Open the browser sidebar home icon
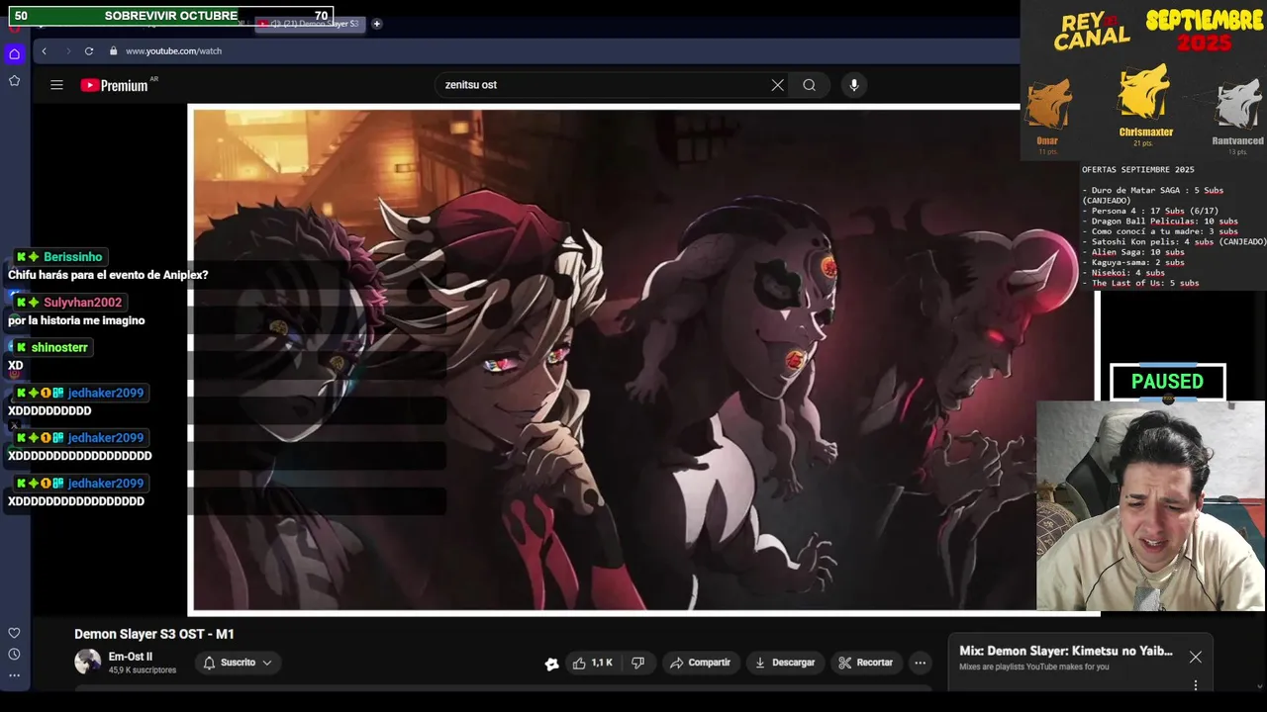This screenshot has width=1267, height=712. click(14, 54)
